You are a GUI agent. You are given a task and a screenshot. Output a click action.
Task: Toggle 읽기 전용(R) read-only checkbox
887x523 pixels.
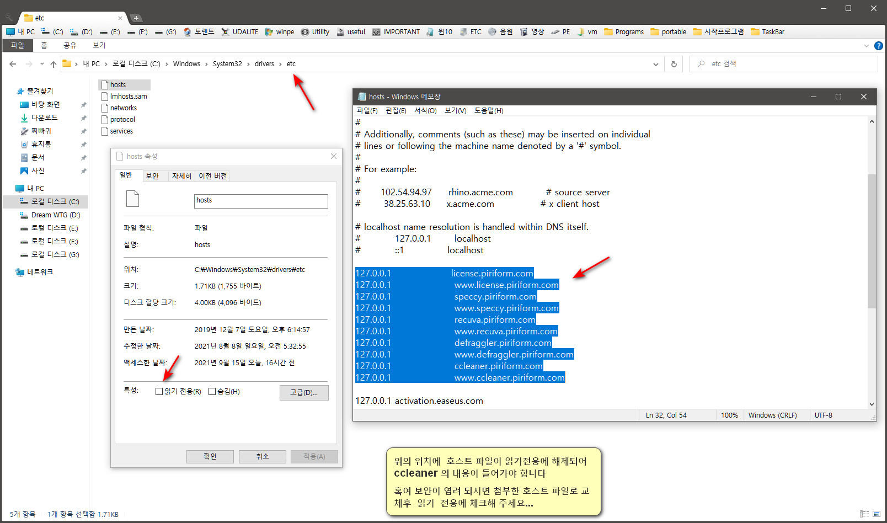(159, 392)
